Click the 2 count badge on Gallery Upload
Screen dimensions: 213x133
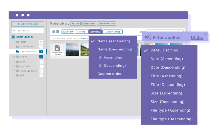coord(41,47)
